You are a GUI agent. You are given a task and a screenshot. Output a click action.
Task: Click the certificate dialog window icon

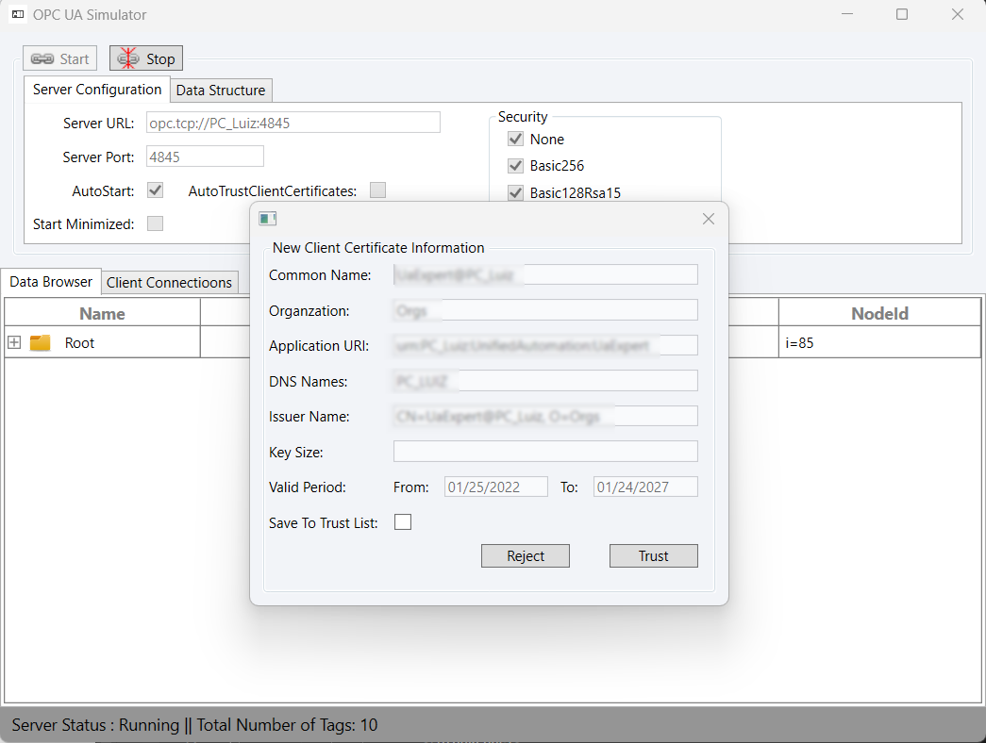[x=268, y=219]
